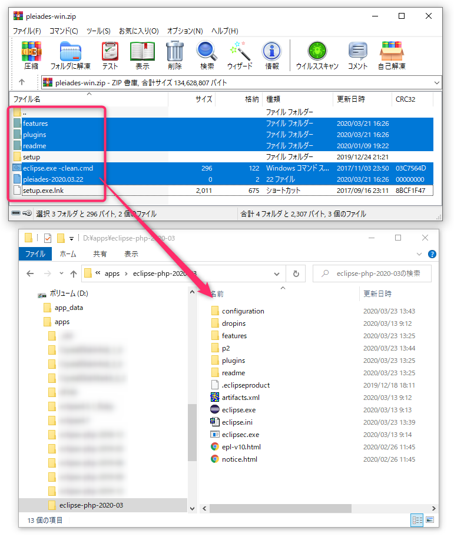Switch to details view layout icon
The width and height of the screenshot is (454, 537).
coord(417,520)
